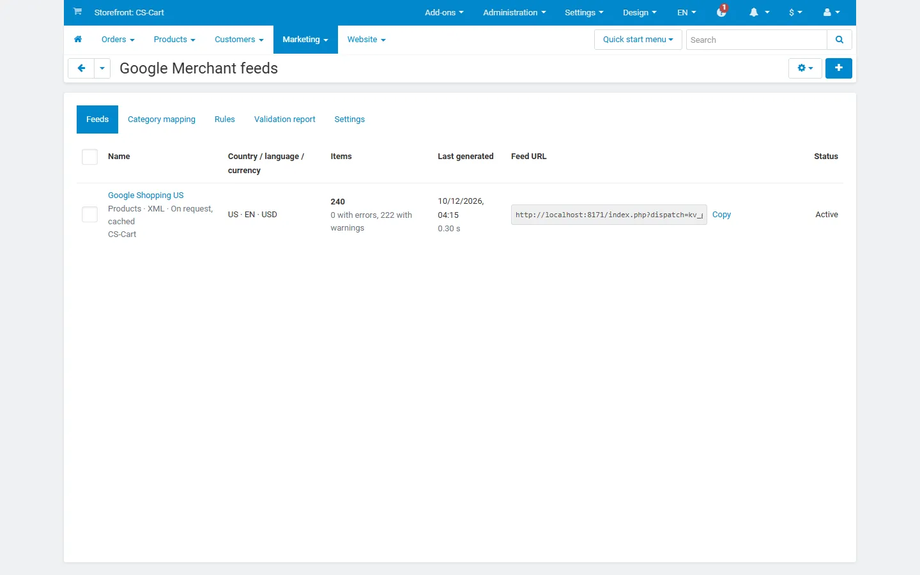Screen dimensions: 920x575
Task: Expand the EN language selector
Action: (687, 12)
